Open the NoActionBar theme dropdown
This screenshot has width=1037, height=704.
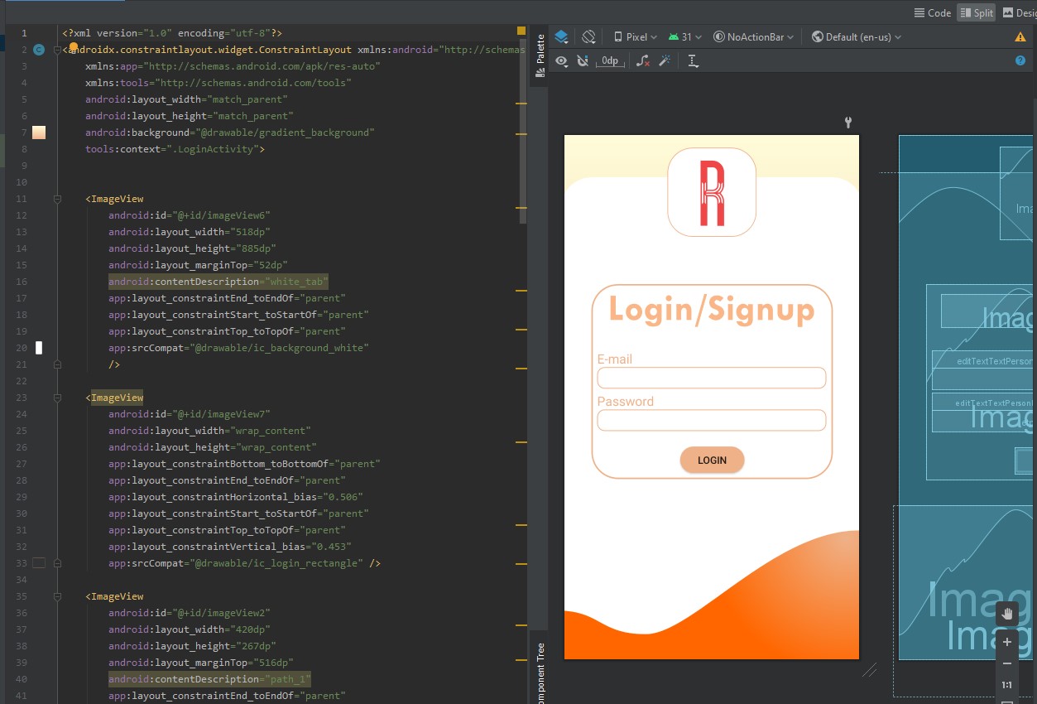753,36
